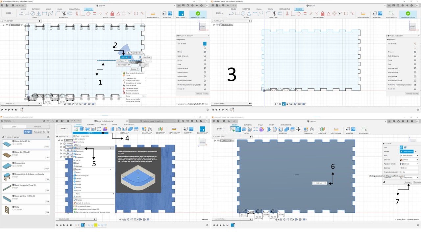Click green Terminar Boceto checkmark, menu-free sketch window
Image resolution: width=421 pixels, height=237 pixels.
point(408,13)
